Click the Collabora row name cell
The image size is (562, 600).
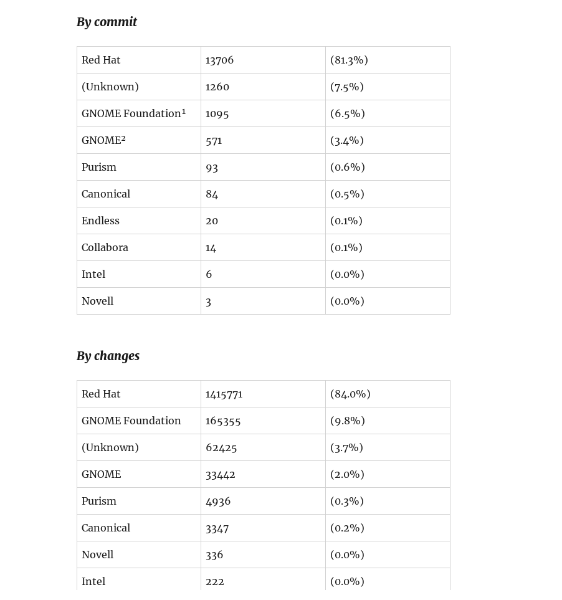point(105,247)
